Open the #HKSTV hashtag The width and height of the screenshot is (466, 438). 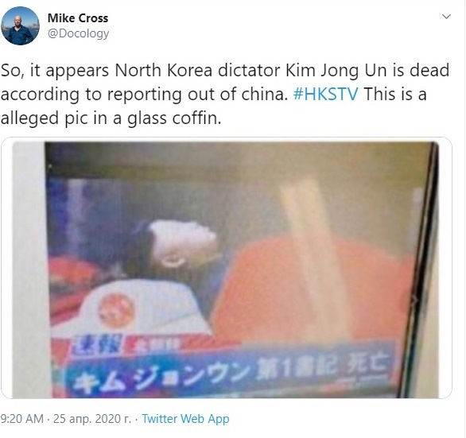click(x=325, y=94)
